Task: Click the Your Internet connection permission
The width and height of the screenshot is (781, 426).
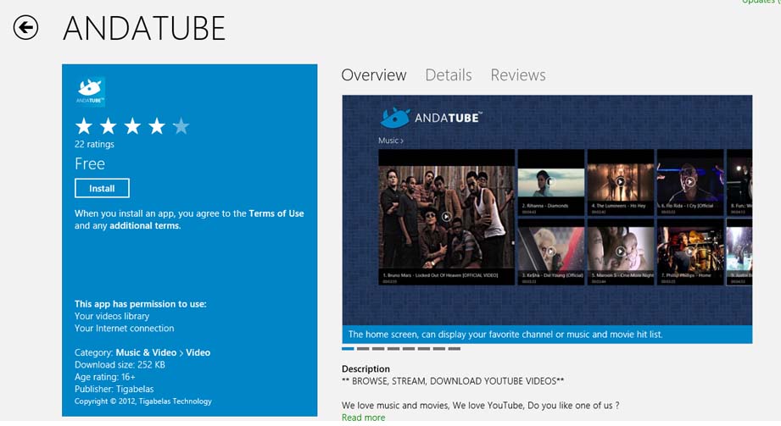Action: point(124,329)
